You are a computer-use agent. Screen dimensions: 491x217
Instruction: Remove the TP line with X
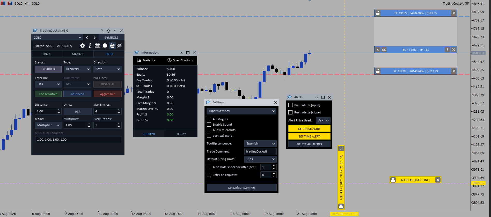[x=454, y=13]
